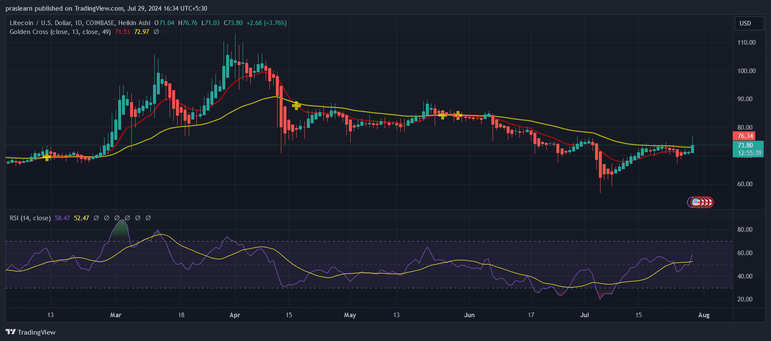
Task: Click the red Golden Cross value 71.53
Action: [122, 32]
